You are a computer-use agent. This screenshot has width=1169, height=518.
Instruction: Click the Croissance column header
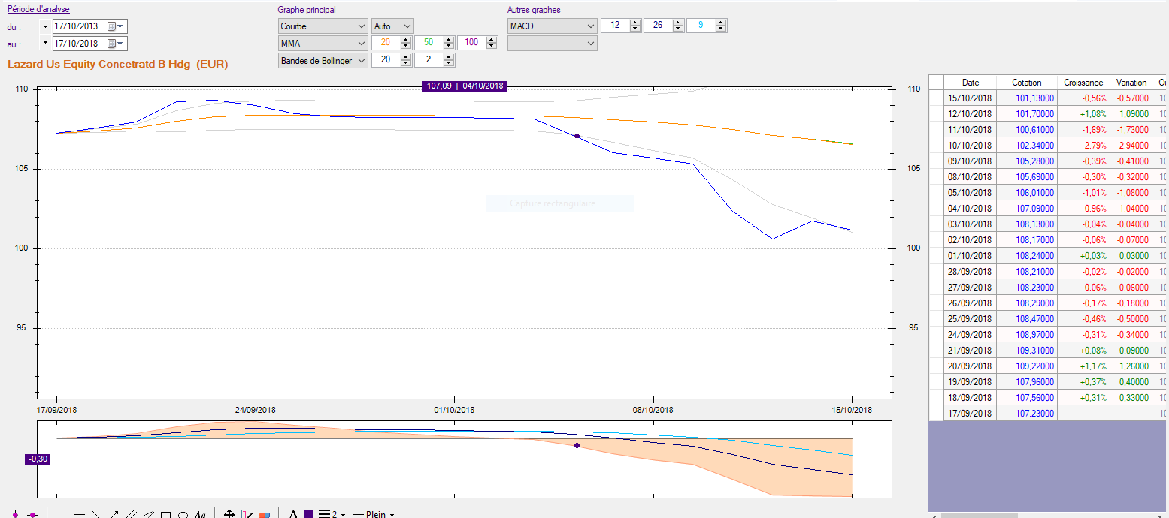pyautogui.click(x=1083, y=83)
